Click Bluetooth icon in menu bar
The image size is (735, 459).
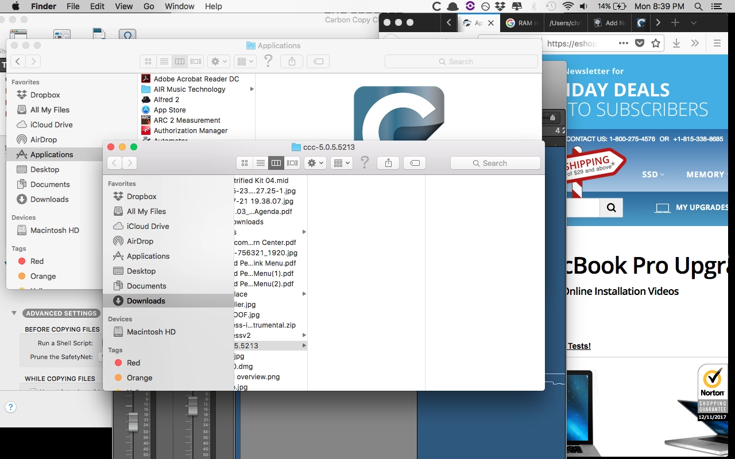[533, 6]
